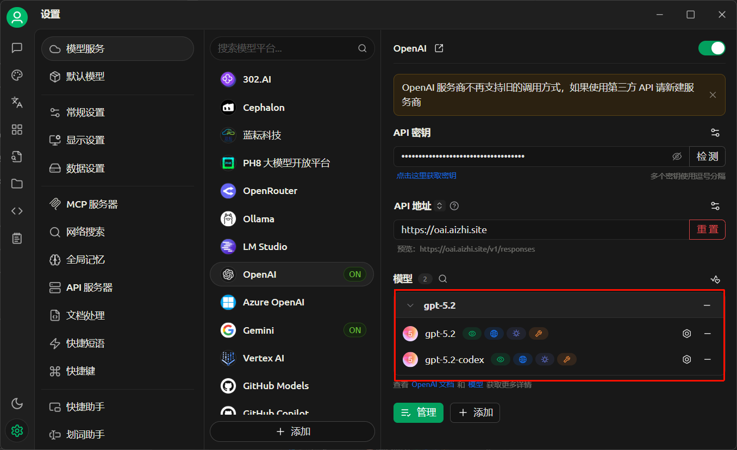Open 快捷短语 settings
737x450 pixels.
(x=117, y=343)
